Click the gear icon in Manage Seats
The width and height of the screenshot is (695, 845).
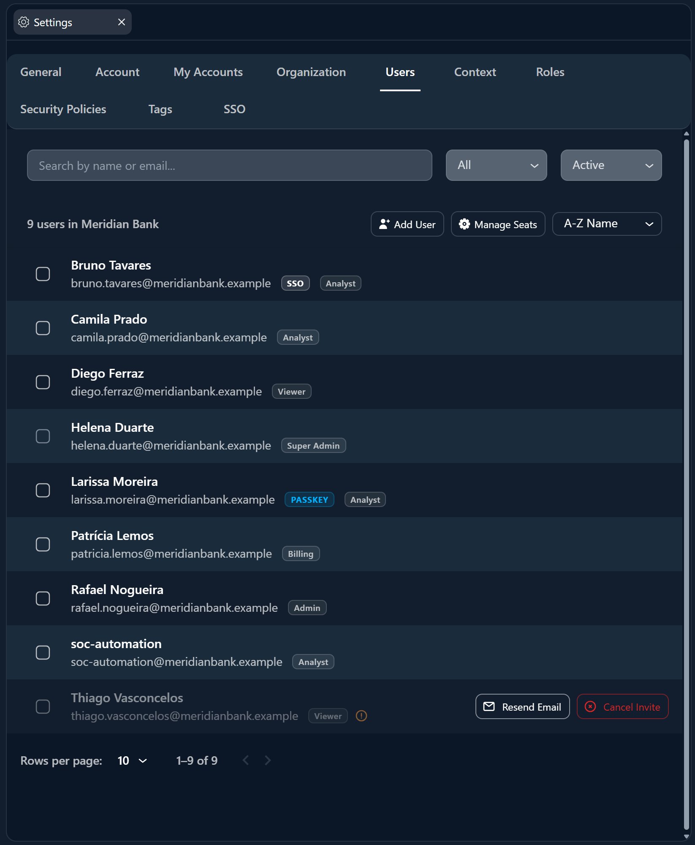[x=464, y=224]
